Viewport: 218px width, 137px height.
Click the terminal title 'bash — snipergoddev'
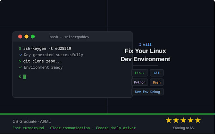tap(69, 37)
